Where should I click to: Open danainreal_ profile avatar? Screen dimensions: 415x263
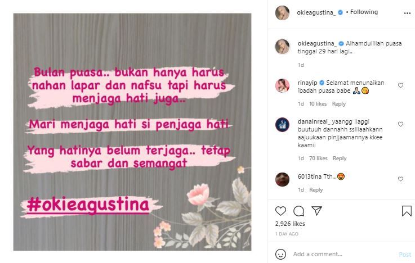(x=283, y=124)
